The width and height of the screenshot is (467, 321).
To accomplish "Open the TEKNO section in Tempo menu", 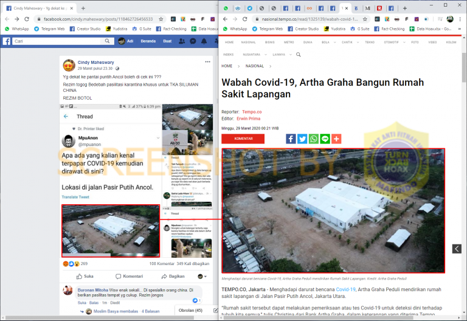I will pos(370,43).
